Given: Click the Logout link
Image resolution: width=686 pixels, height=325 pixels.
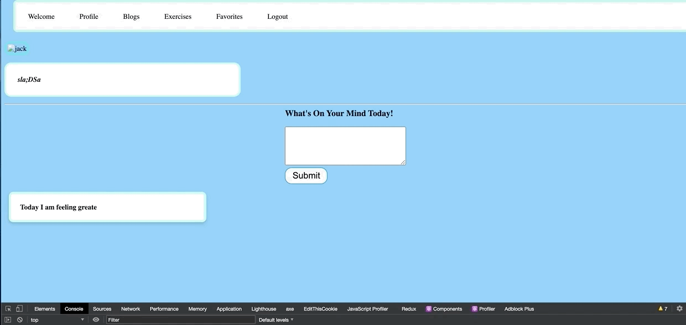Looking at the screenshot, I should tap(277, 17).
